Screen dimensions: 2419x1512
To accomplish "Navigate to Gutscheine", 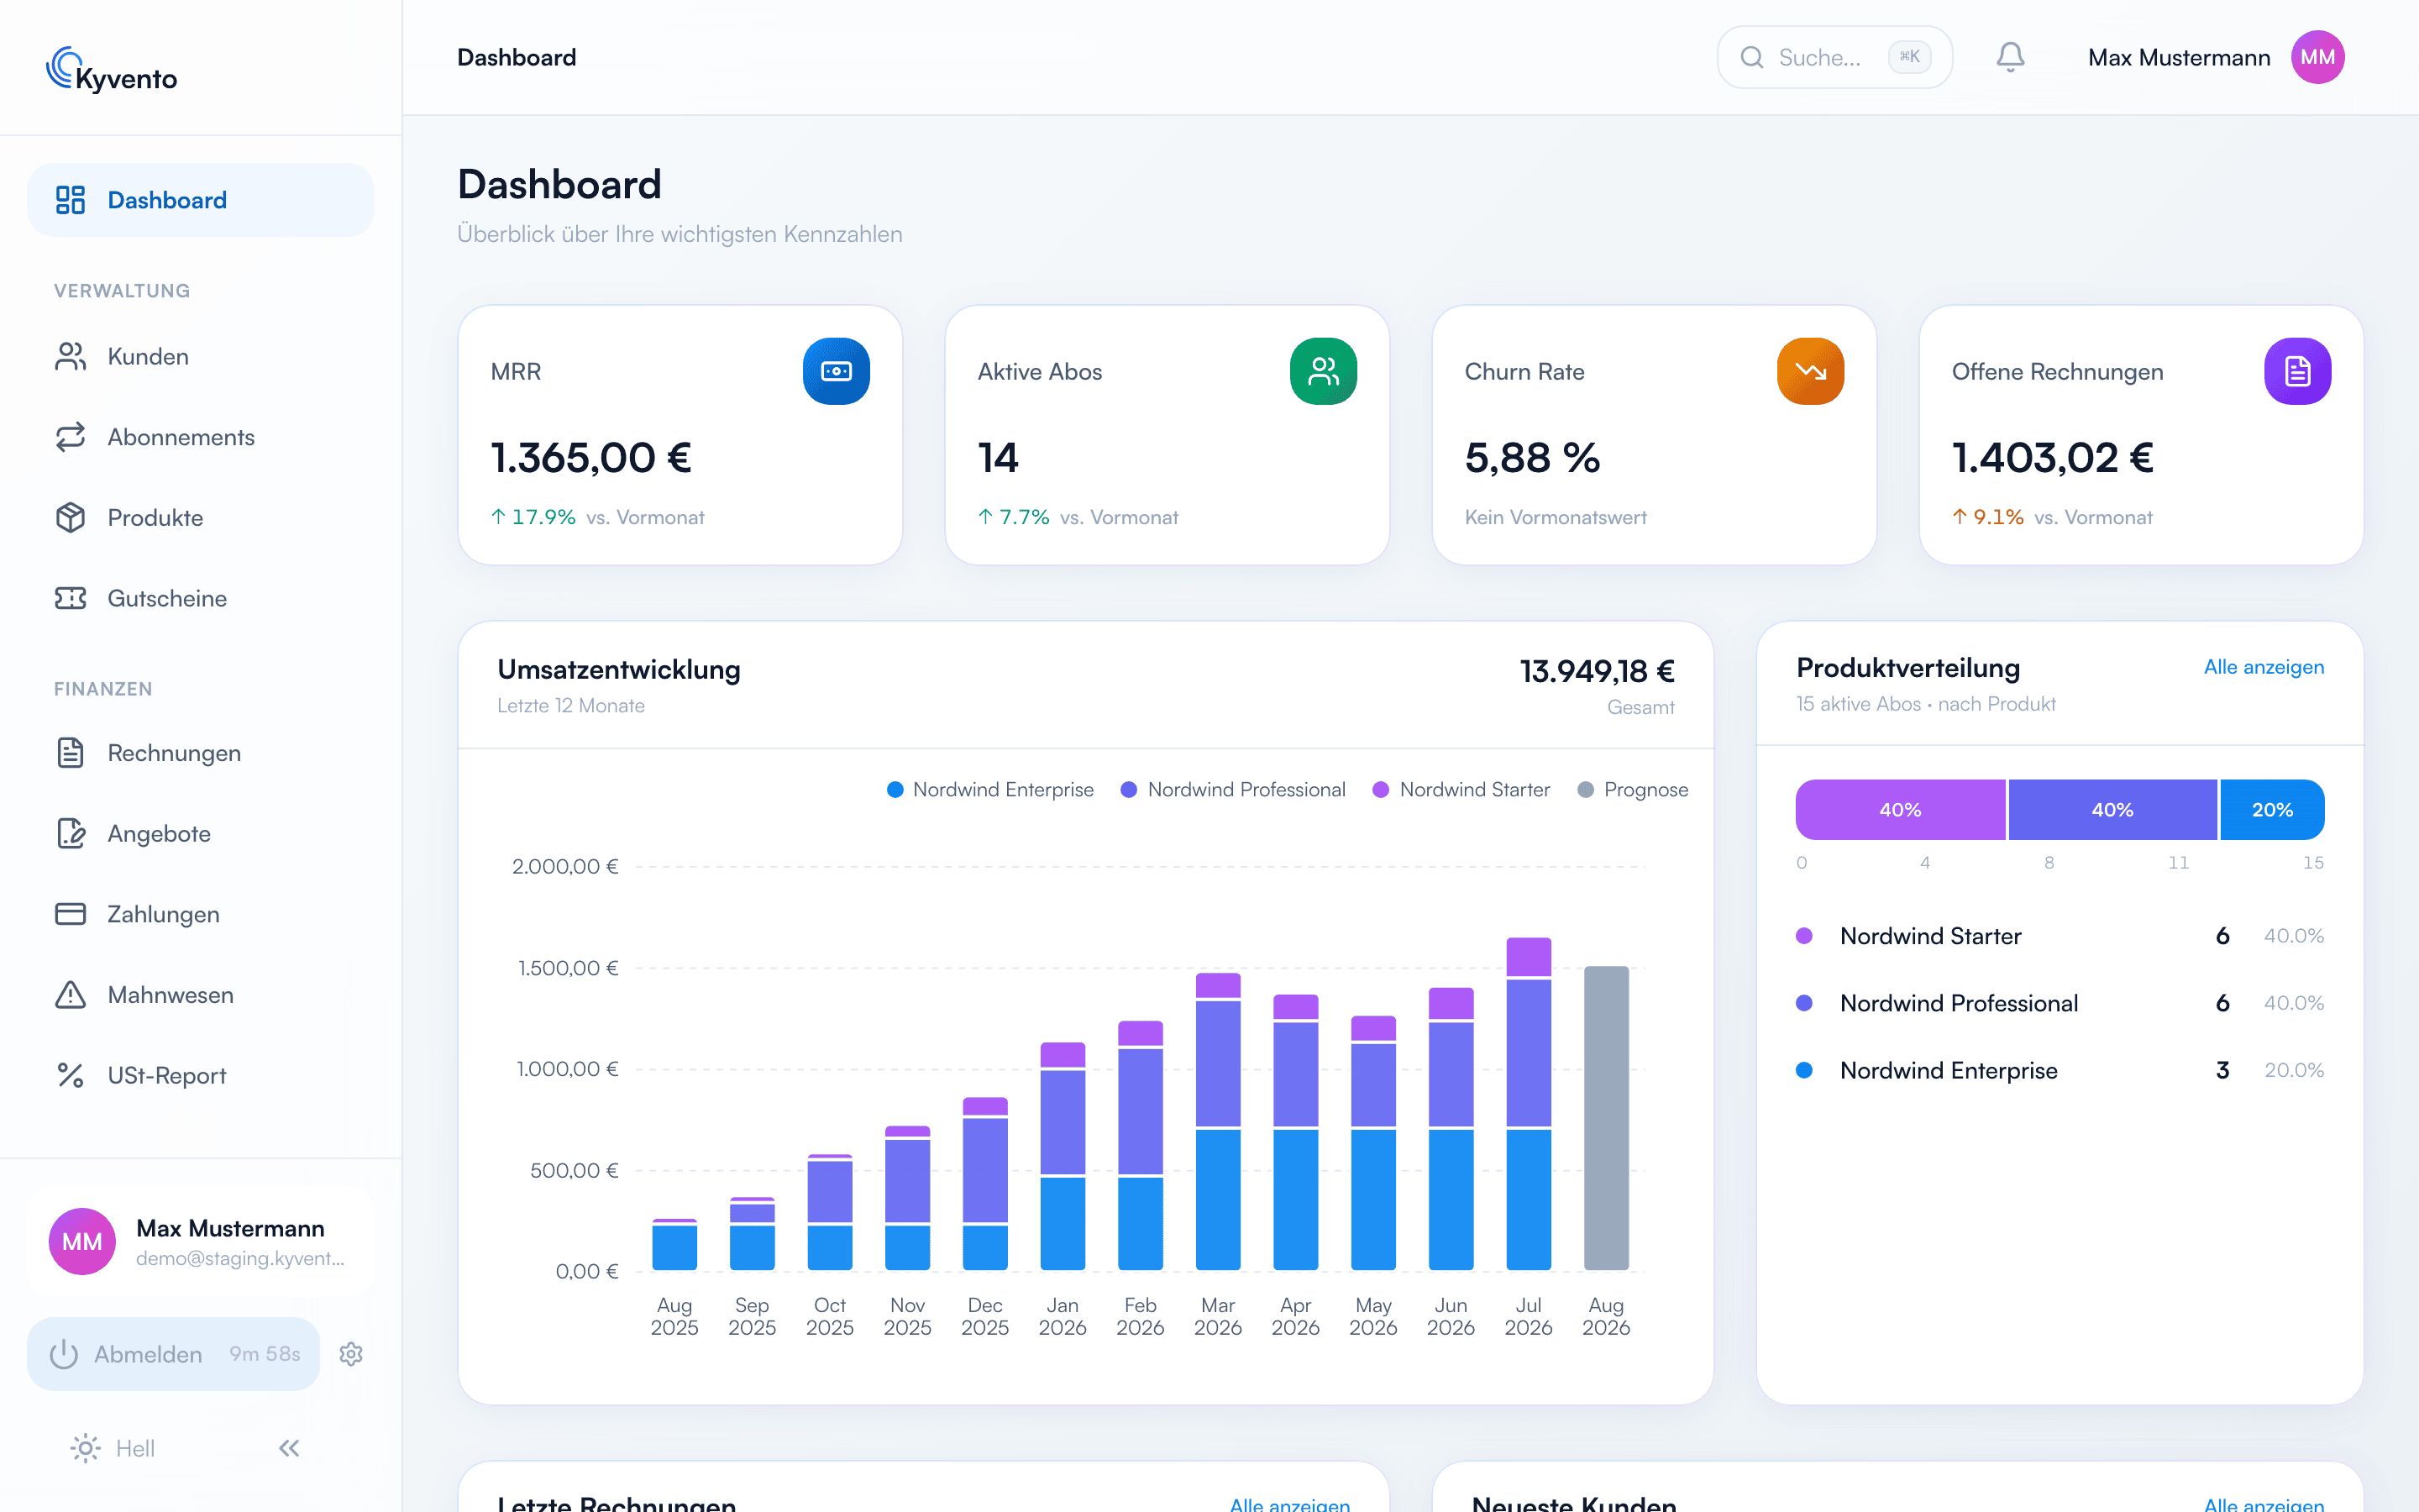I will click(201, 598).
